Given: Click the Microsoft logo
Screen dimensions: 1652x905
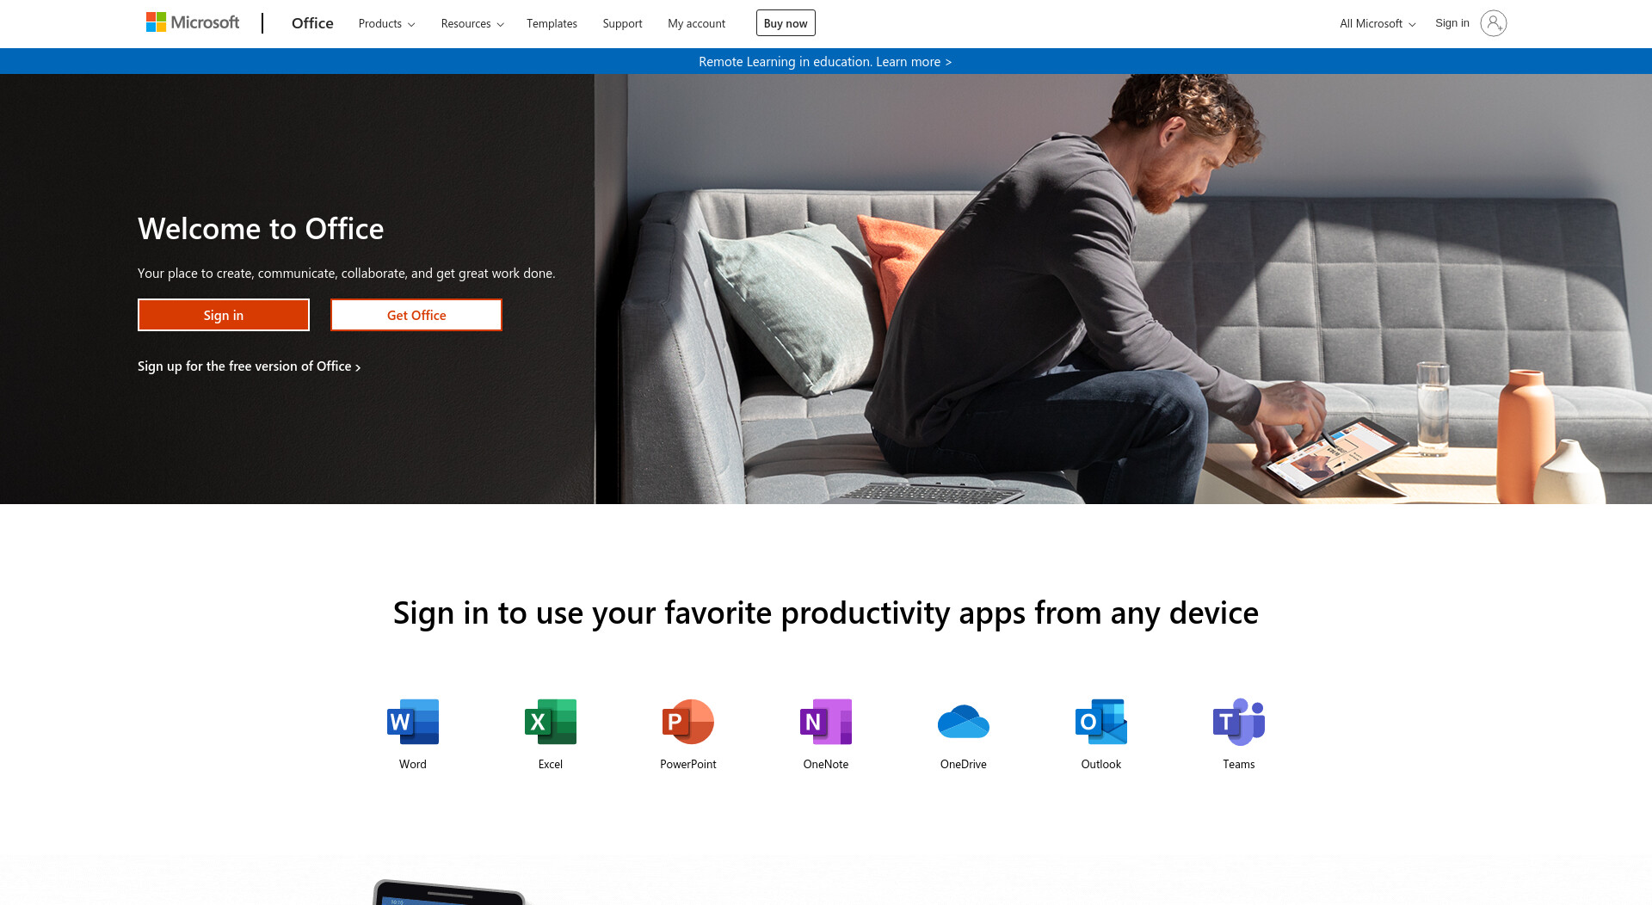Looking at the screenshot, I should tap(193, 22).
